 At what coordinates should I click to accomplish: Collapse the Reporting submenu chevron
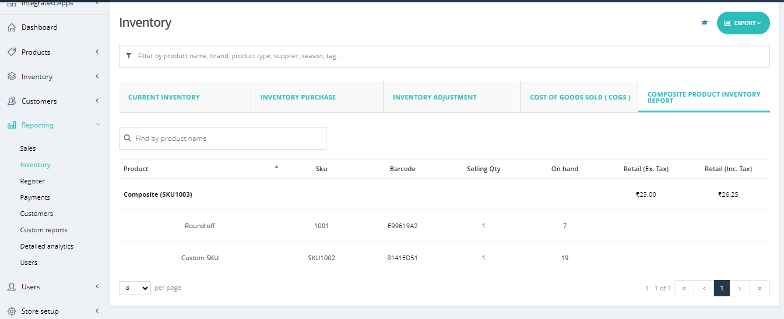click(98, 125)
